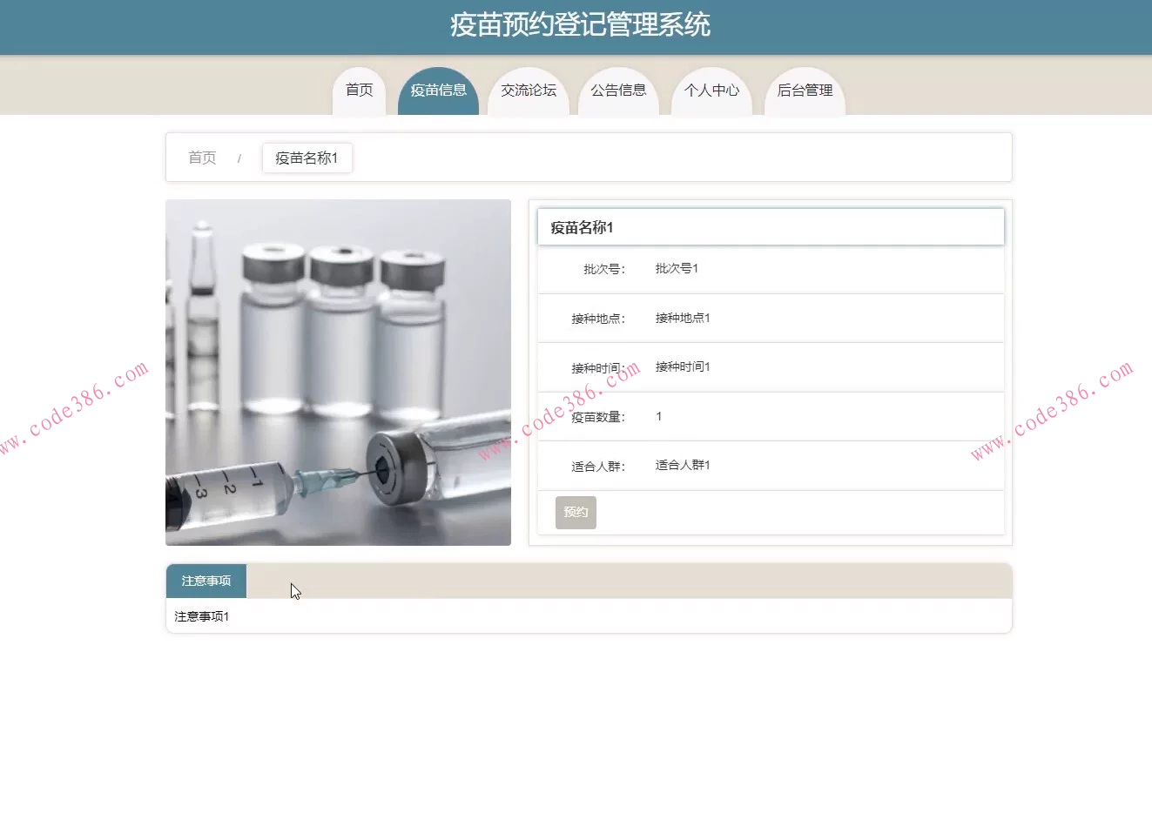1152x820 pixels.
Task: Go to the 个人中心 personal center tab
Action: [711, 89]
